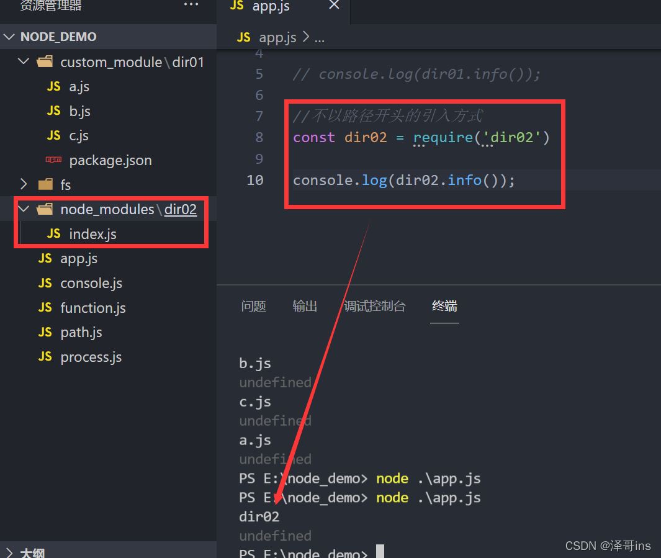
Task: Click the JS icon beside explorer app.js
Action: (45, 258)
